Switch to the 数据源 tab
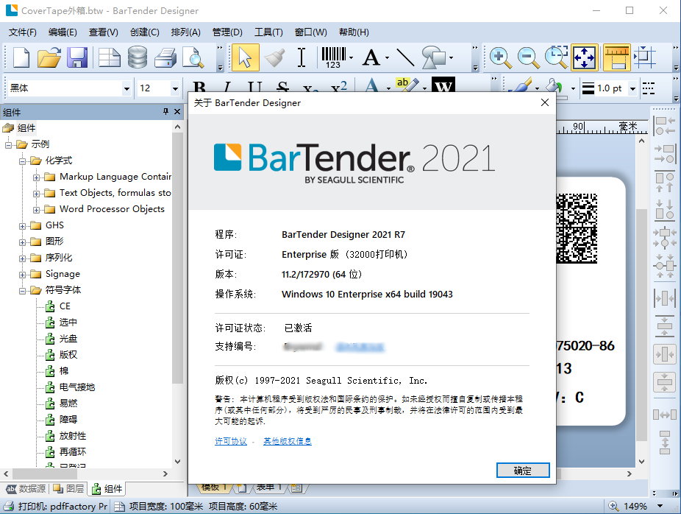Viewport: 681px width, 514px height. click(26, 488)
